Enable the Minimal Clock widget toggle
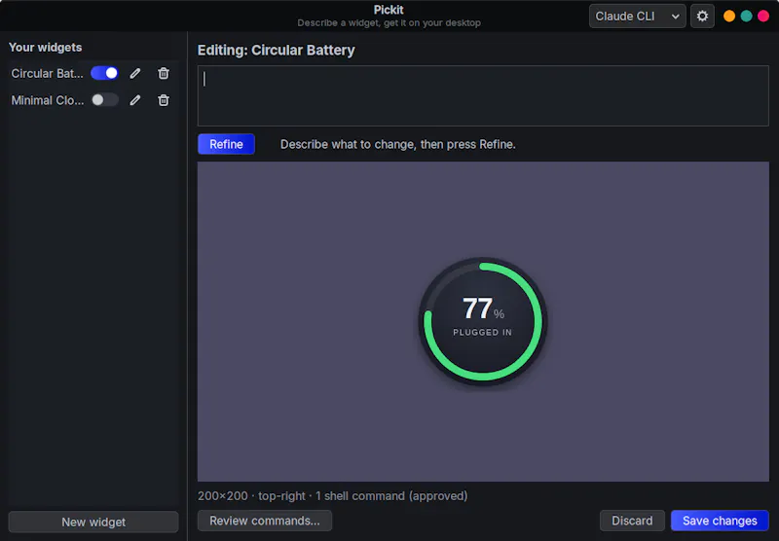The width and height of the screenshot is (779, 541). pos(104,100)
